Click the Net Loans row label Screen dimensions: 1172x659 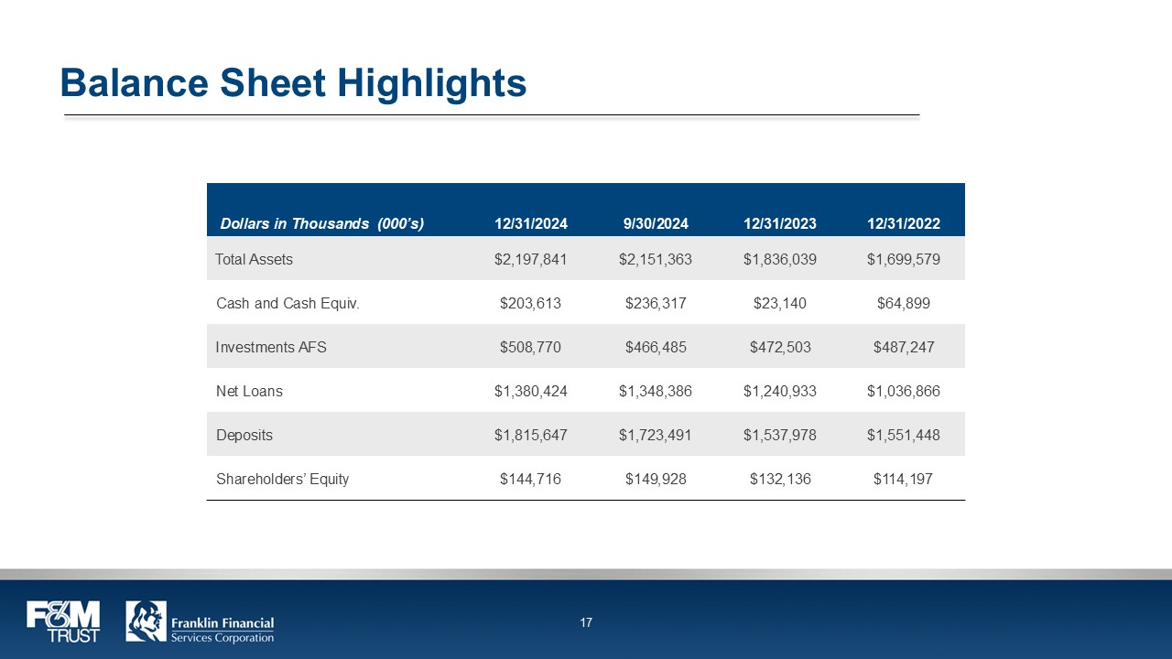249,391
